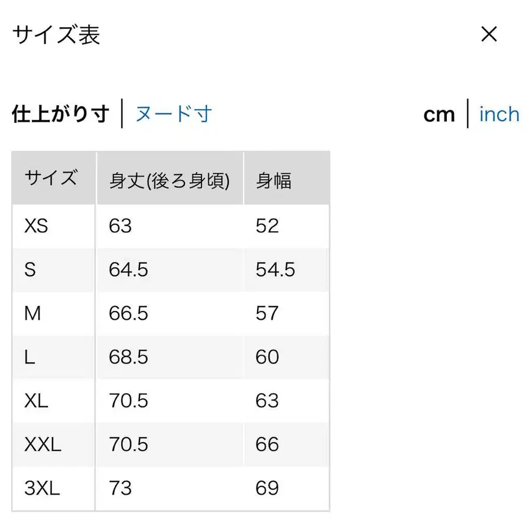This screenshot has height=532, width=532.
Task: Click the 57 width value for M
Action: click(x=268, y=313)
